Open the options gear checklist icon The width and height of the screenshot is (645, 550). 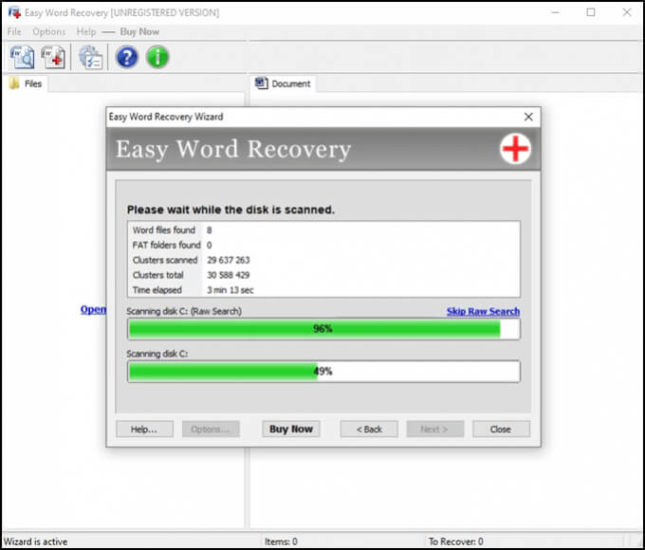coord(90,57)
